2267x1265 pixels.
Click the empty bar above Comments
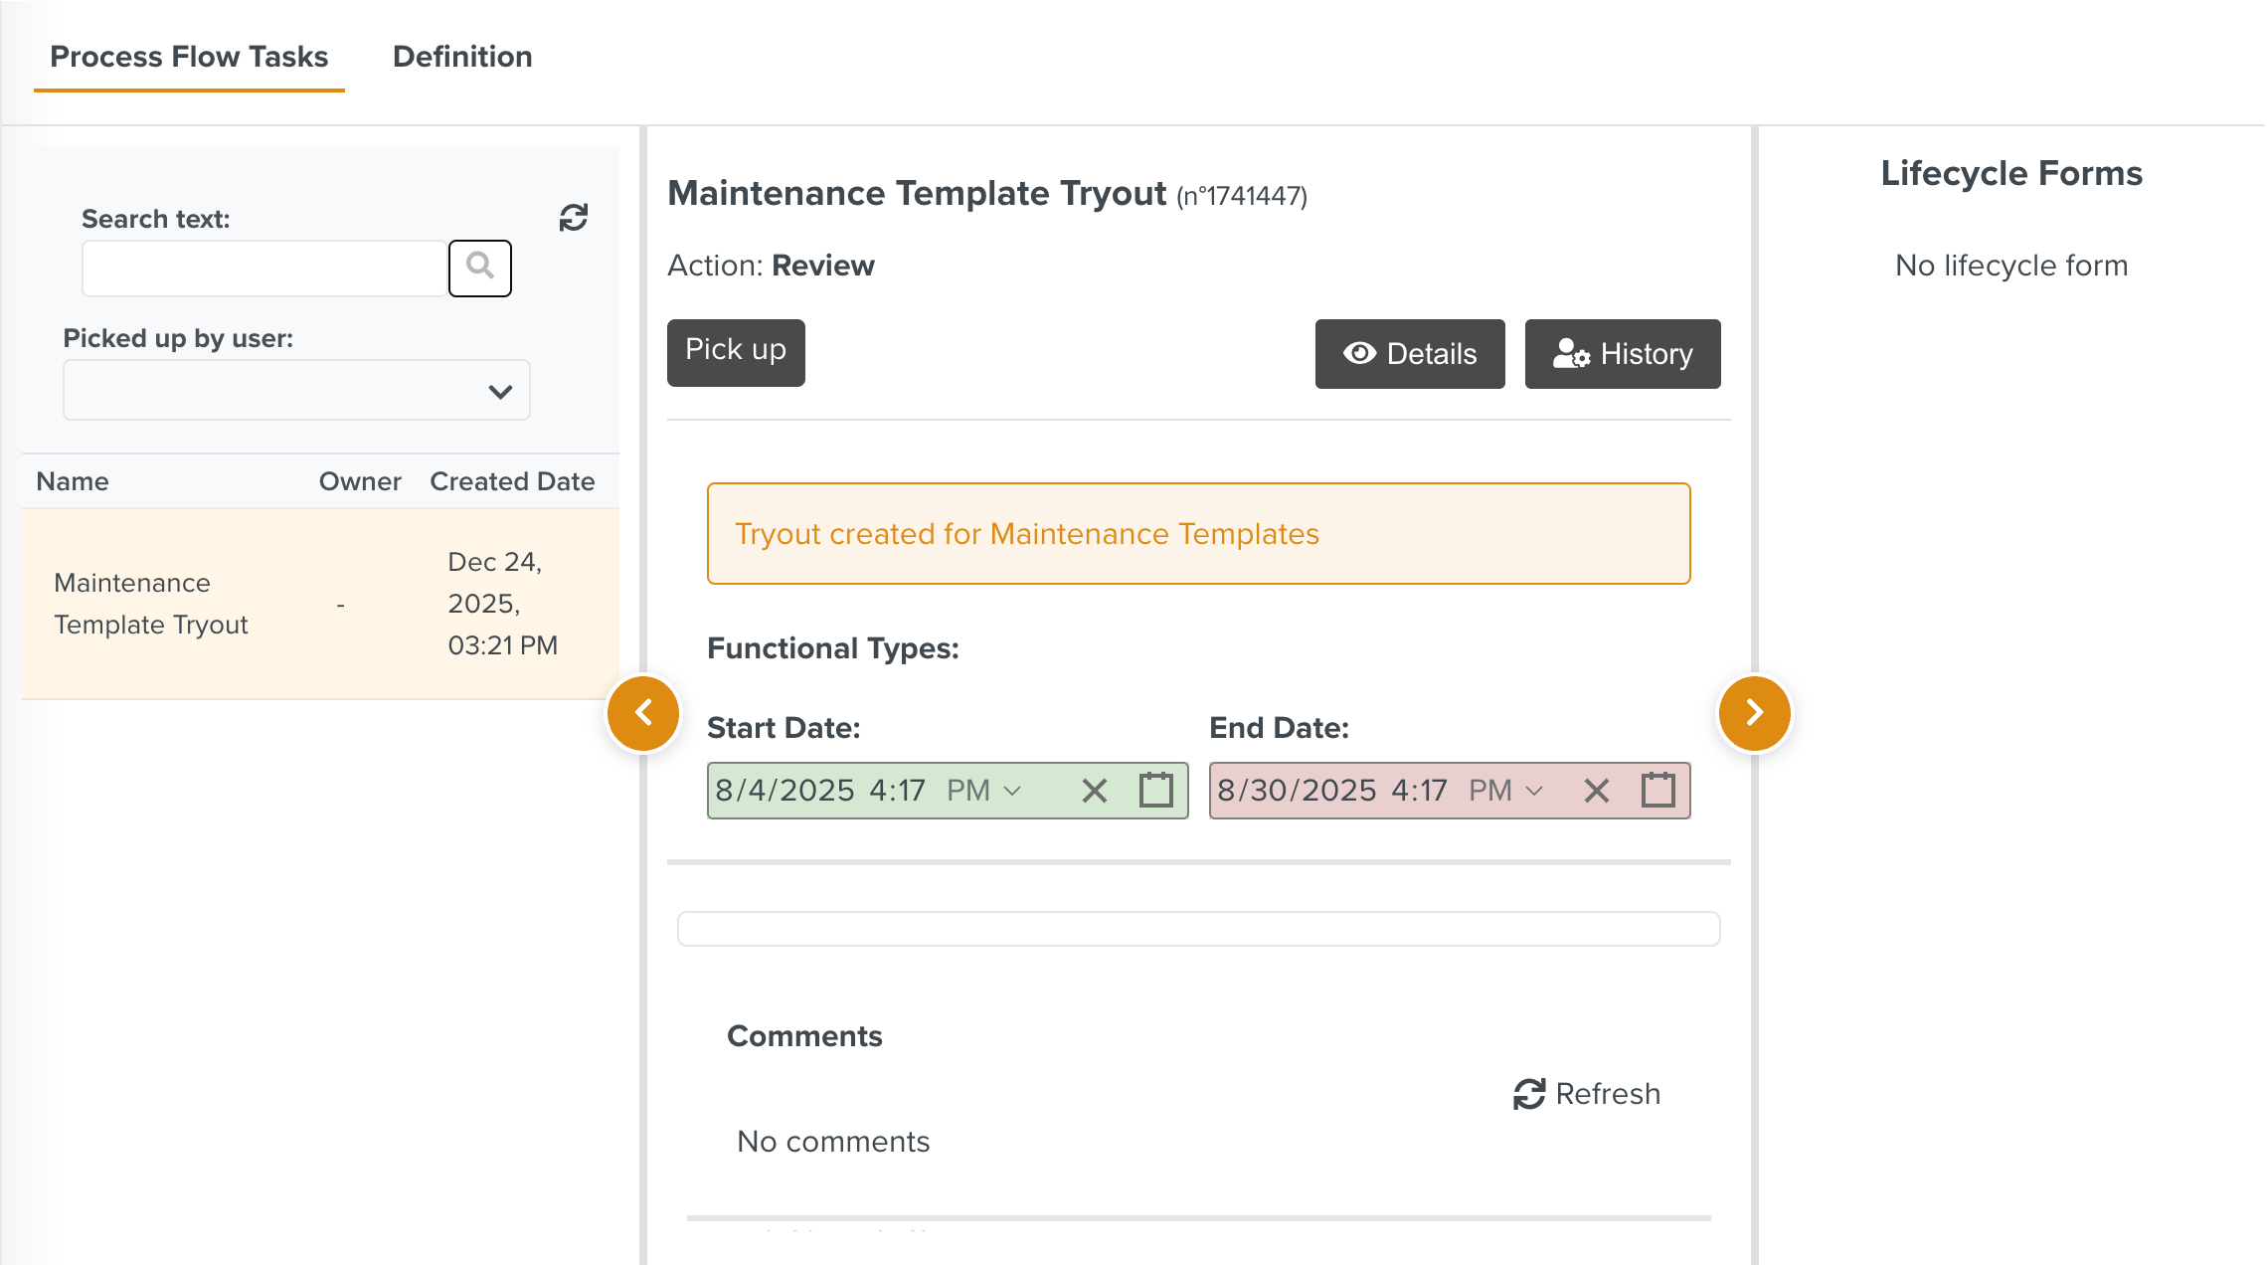pos(1198,929)
